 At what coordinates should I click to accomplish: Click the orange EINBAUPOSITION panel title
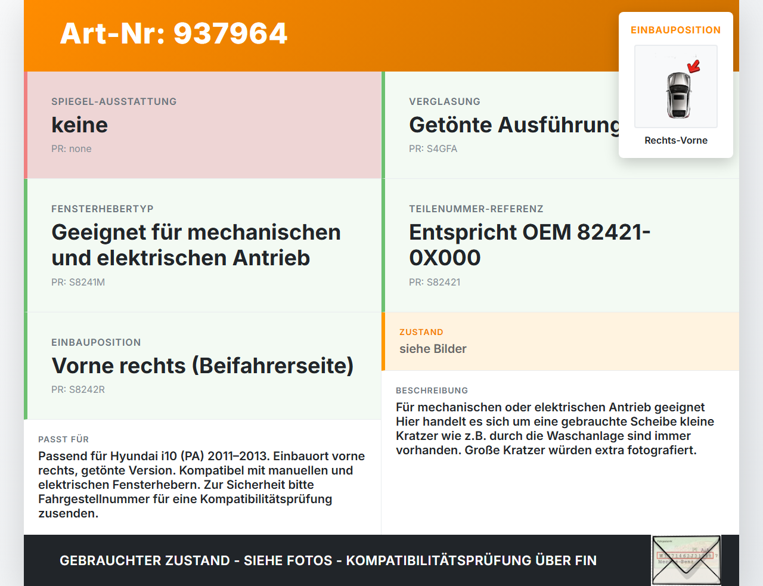(x=676, y=30)
